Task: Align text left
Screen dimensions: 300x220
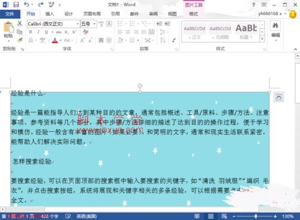Action: tap(120, 32)
